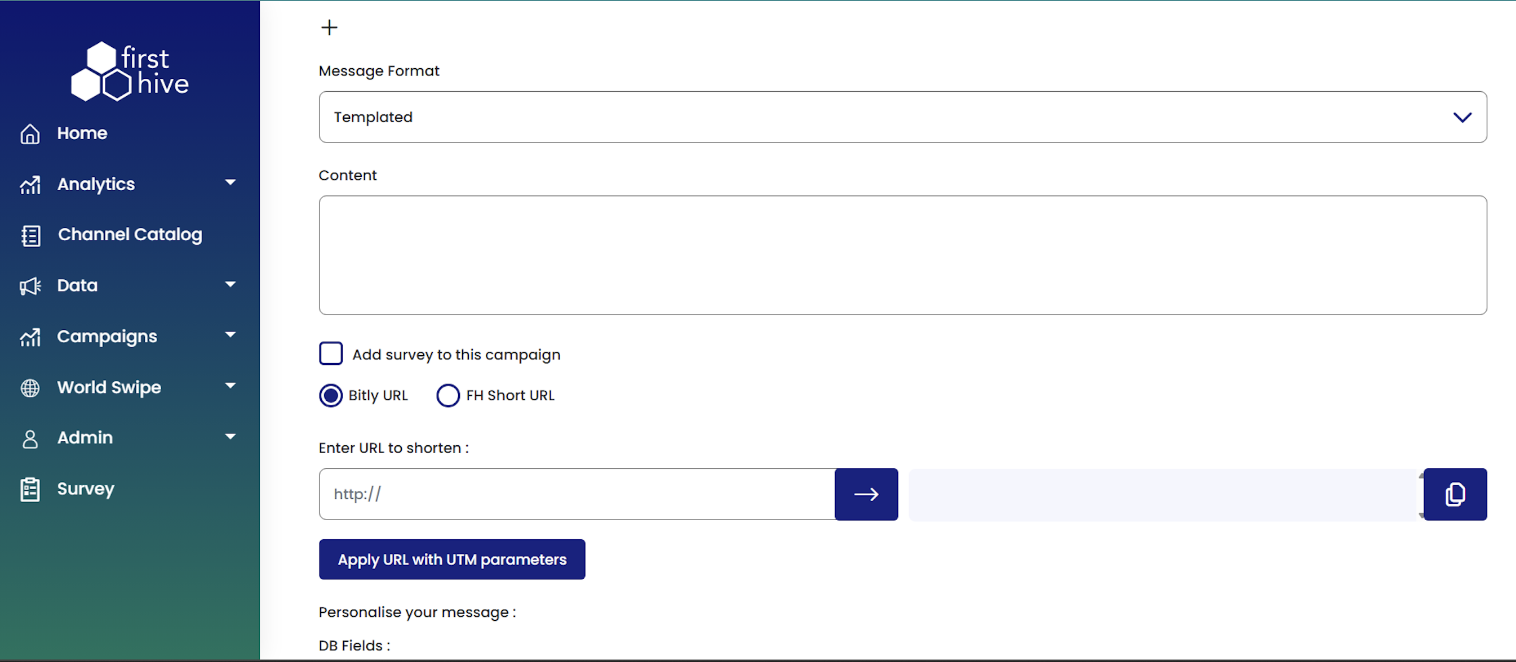Open Analytics in the sidebar
Image resolution: width=1516 pixels, height=662 pixels.
click(x=96, y=185)
